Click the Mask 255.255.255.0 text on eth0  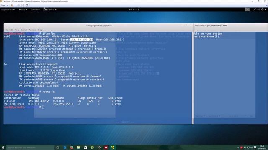click(110, 40)
